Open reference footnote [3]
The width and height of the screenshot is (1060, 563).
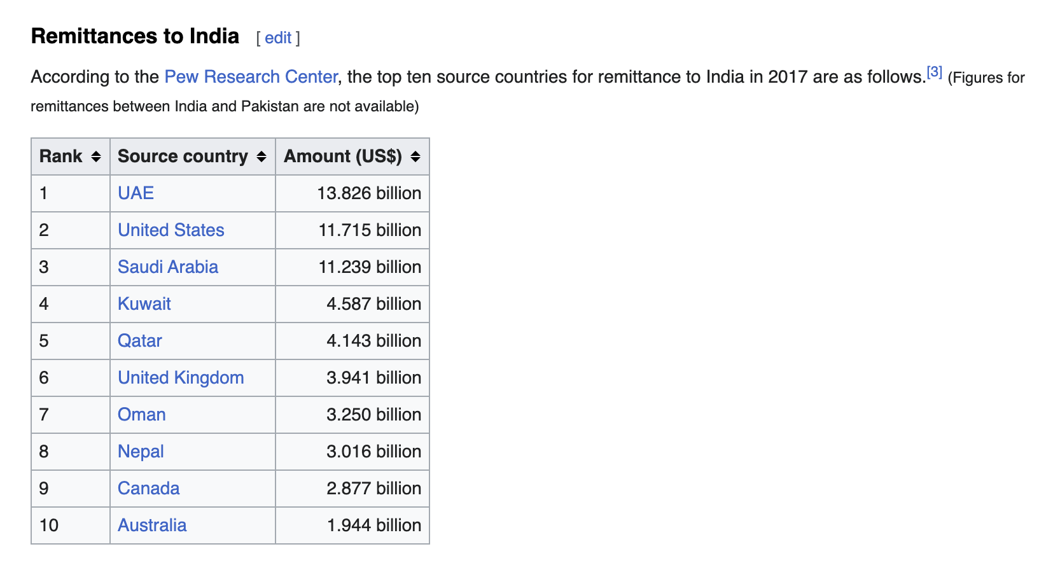coord(934,71)
